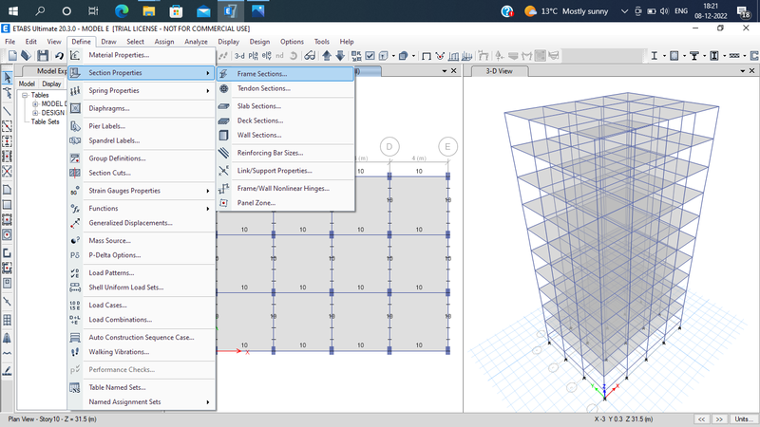Click grid bubble E in plan view
The height and width of the screenshot is (427, 760).
[x=447, y=147]
